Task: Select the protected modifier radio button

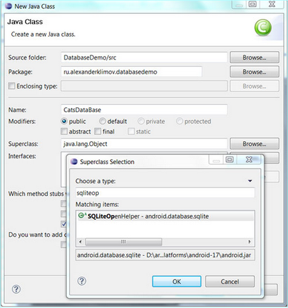Action: point(180,121)
